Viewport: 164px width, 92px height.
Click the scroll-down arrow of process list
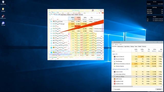[162, 85]
